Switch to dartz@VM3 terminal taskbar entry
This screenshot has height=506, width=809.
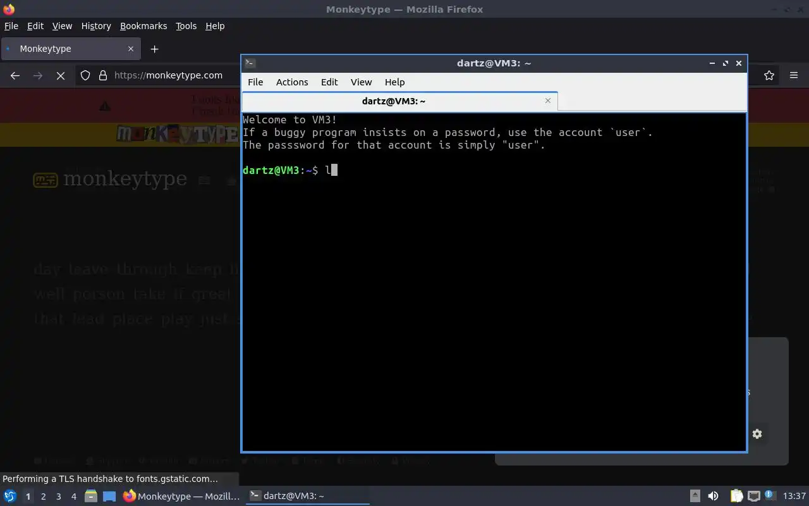[308, 497]
